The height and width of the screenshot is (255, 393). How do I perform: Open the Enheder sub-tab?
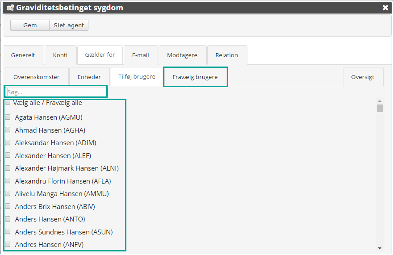click(x=89, y=77)
